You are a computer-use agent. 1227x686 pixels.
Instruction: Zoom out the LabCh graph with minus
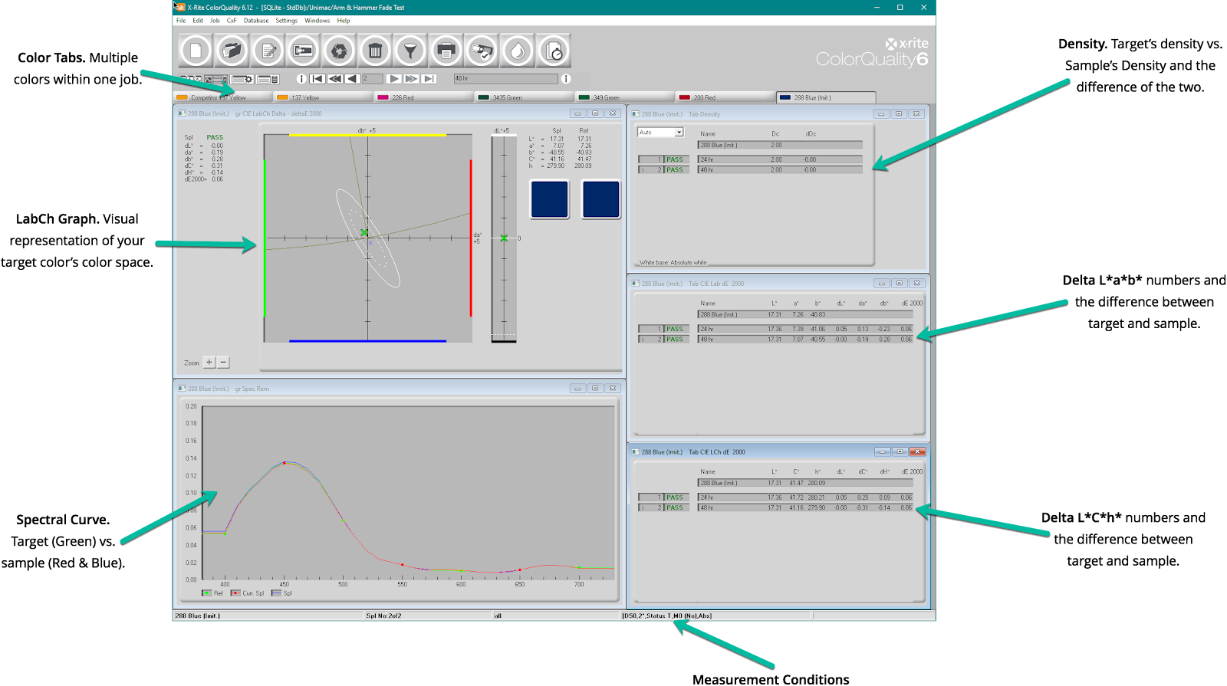(223, 363)
